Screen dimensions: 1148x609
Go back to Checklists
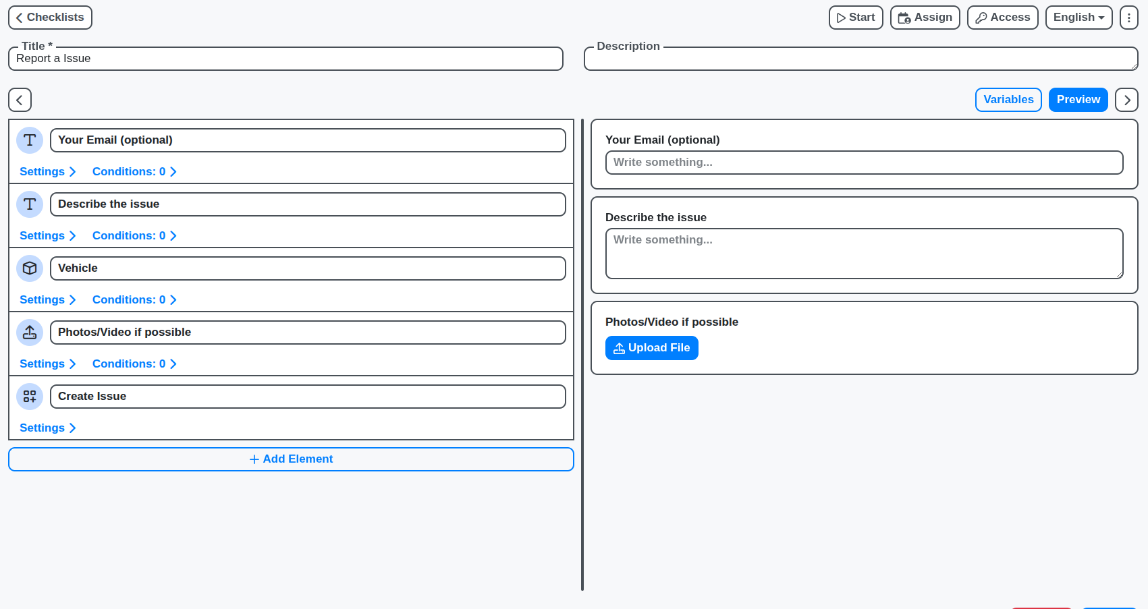click(50, 18)
